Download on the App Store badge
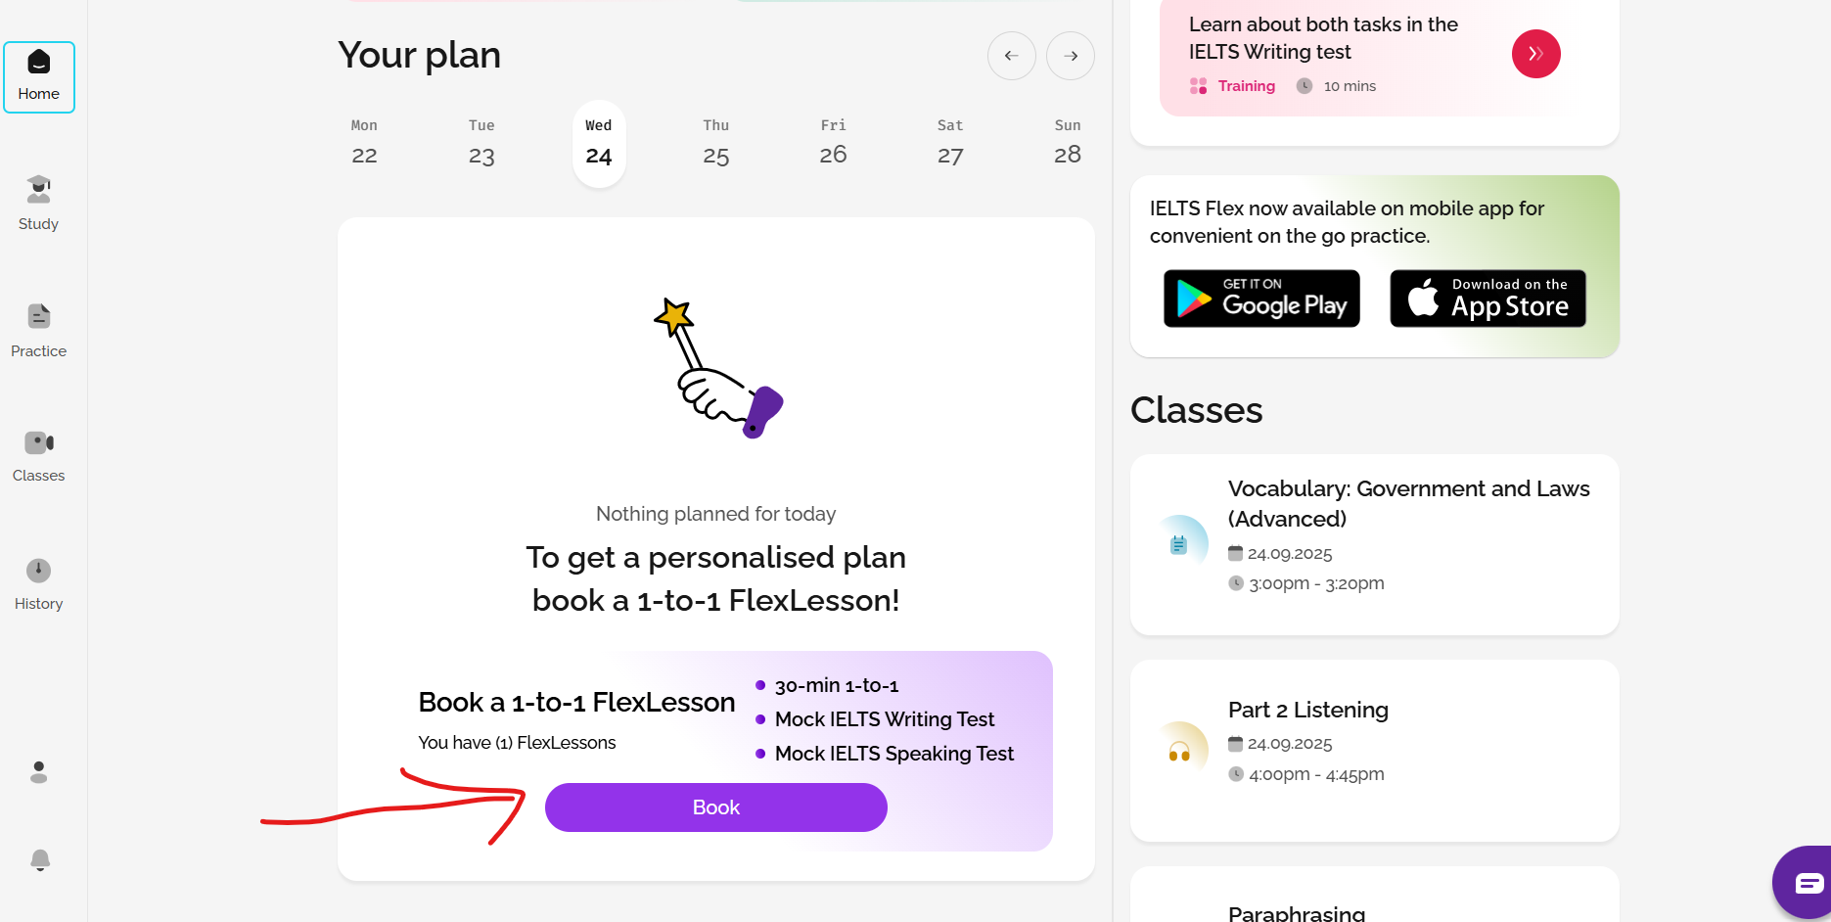The height and width of the screenshot is (922, 1831). 1488,299
